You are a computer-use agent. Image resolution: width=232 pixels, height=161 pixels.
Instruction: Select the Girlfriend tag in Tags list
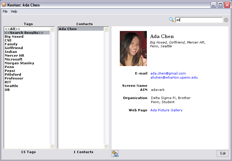[x=27, y=48]
